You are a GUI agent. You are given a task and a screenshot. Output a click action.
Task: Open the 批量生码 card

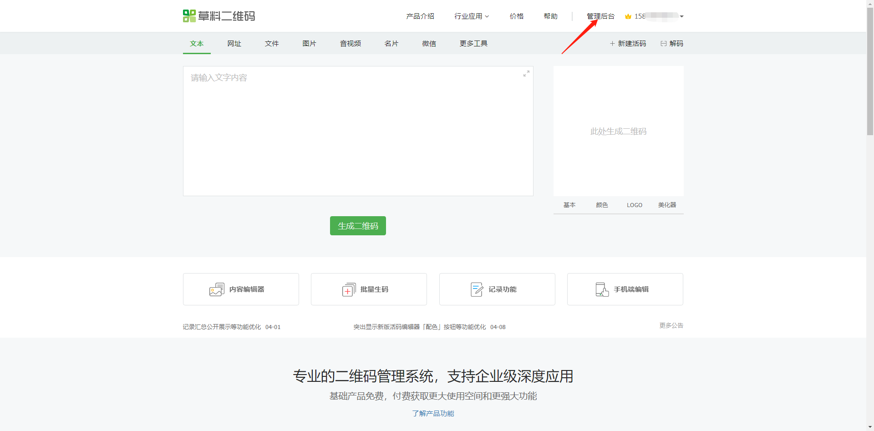(x=369, y=289)
